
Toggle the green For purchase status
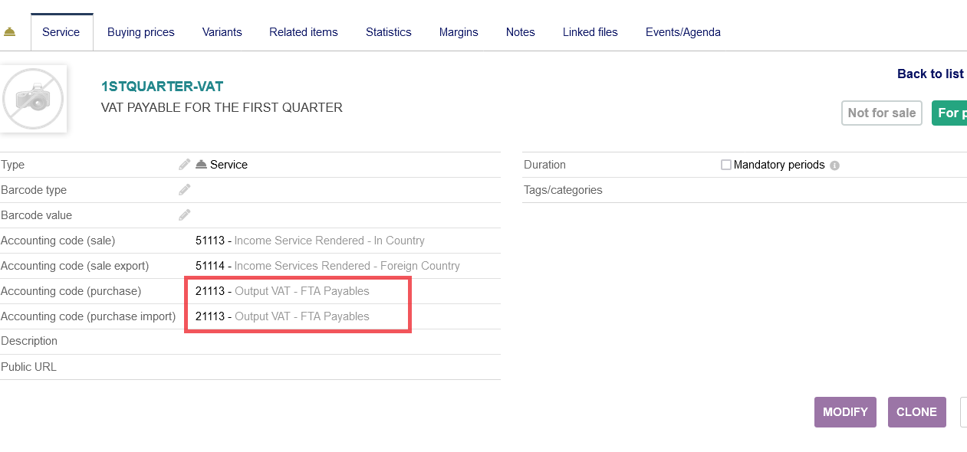[949, 113]
